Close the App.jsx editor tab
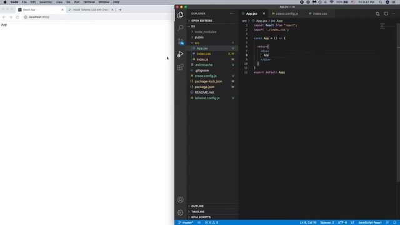Viewport: 400px width, 225px height. pyautogui.click(x=264, y=14)
